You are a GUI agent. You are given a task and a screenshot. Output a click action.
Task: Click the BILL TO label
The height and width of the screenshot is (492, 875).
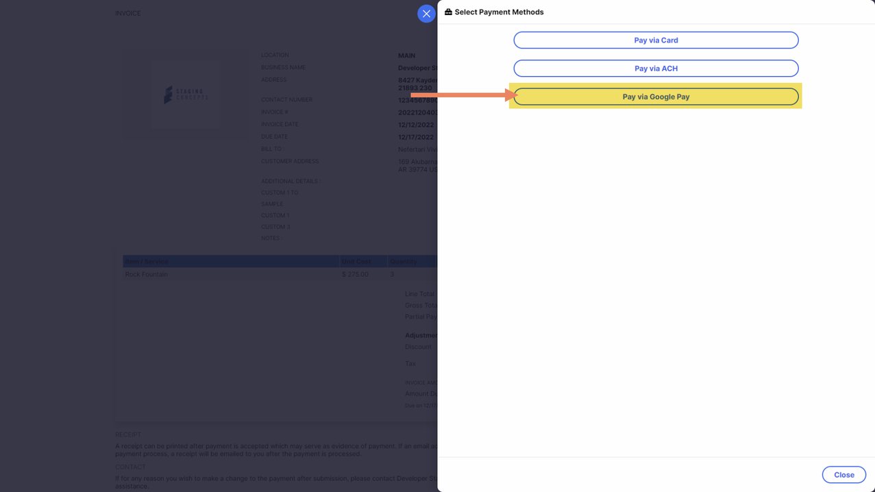click(272, 149)
